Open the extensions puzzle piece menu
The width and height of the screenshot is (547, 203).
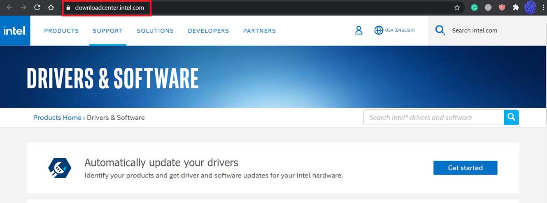(x=516, y=7)
